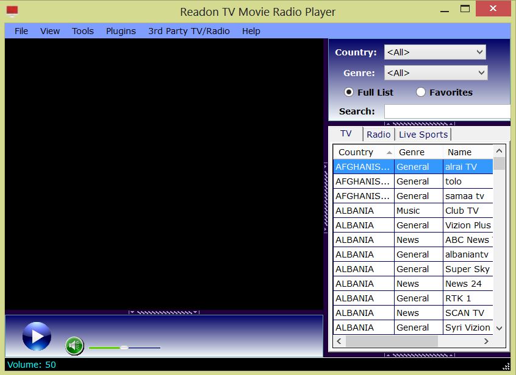Open the Help menu
The image size is (516, 375).
click(x=251, y=31)
